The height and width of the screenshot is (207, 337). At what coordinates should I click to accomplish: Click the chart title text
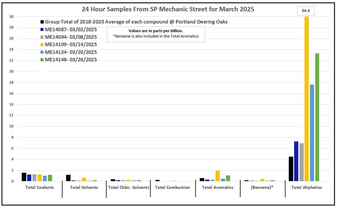(x=168, y=9)
